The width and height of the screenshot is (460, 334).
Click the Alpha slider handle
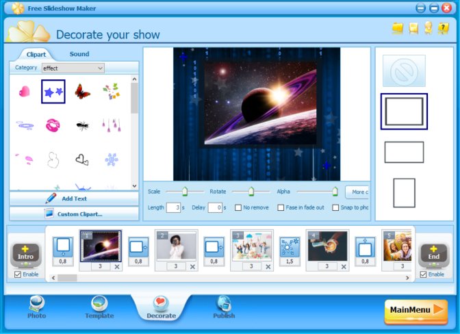point(335,192)
